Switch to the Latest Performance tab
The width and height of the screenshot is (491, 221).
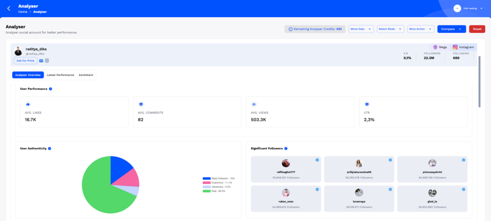point(60,75)
